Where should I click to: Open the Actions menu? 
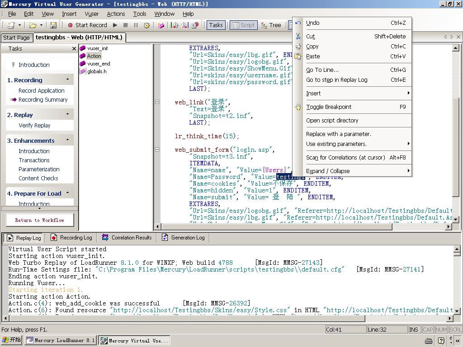pos(116,14)
